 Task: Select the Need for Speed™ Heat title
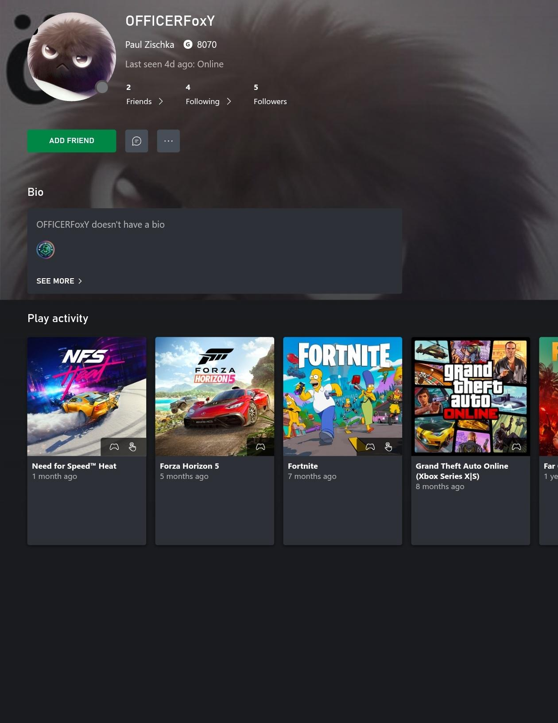pos(74,466)
